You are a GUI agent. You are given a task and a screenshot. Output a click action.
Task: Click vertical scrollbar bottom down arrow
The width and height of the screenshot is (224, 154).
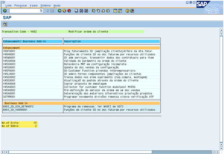tap(221, 149)
